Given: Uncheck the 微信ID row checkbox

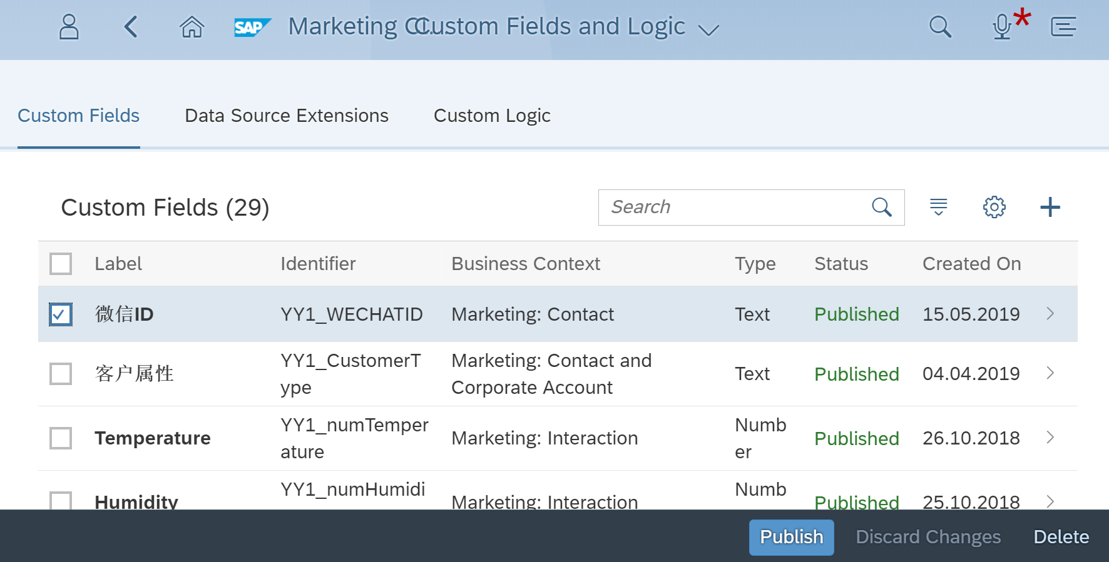Looking at the screenshot, I should pyautogui.click(x=61, y=314).
